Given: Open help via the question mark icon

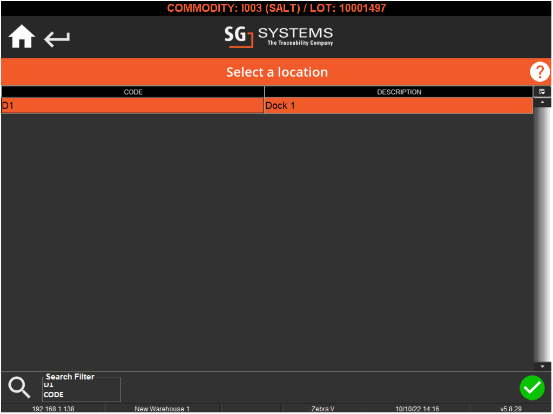Looking at the screenshot, I should [539, 71].
